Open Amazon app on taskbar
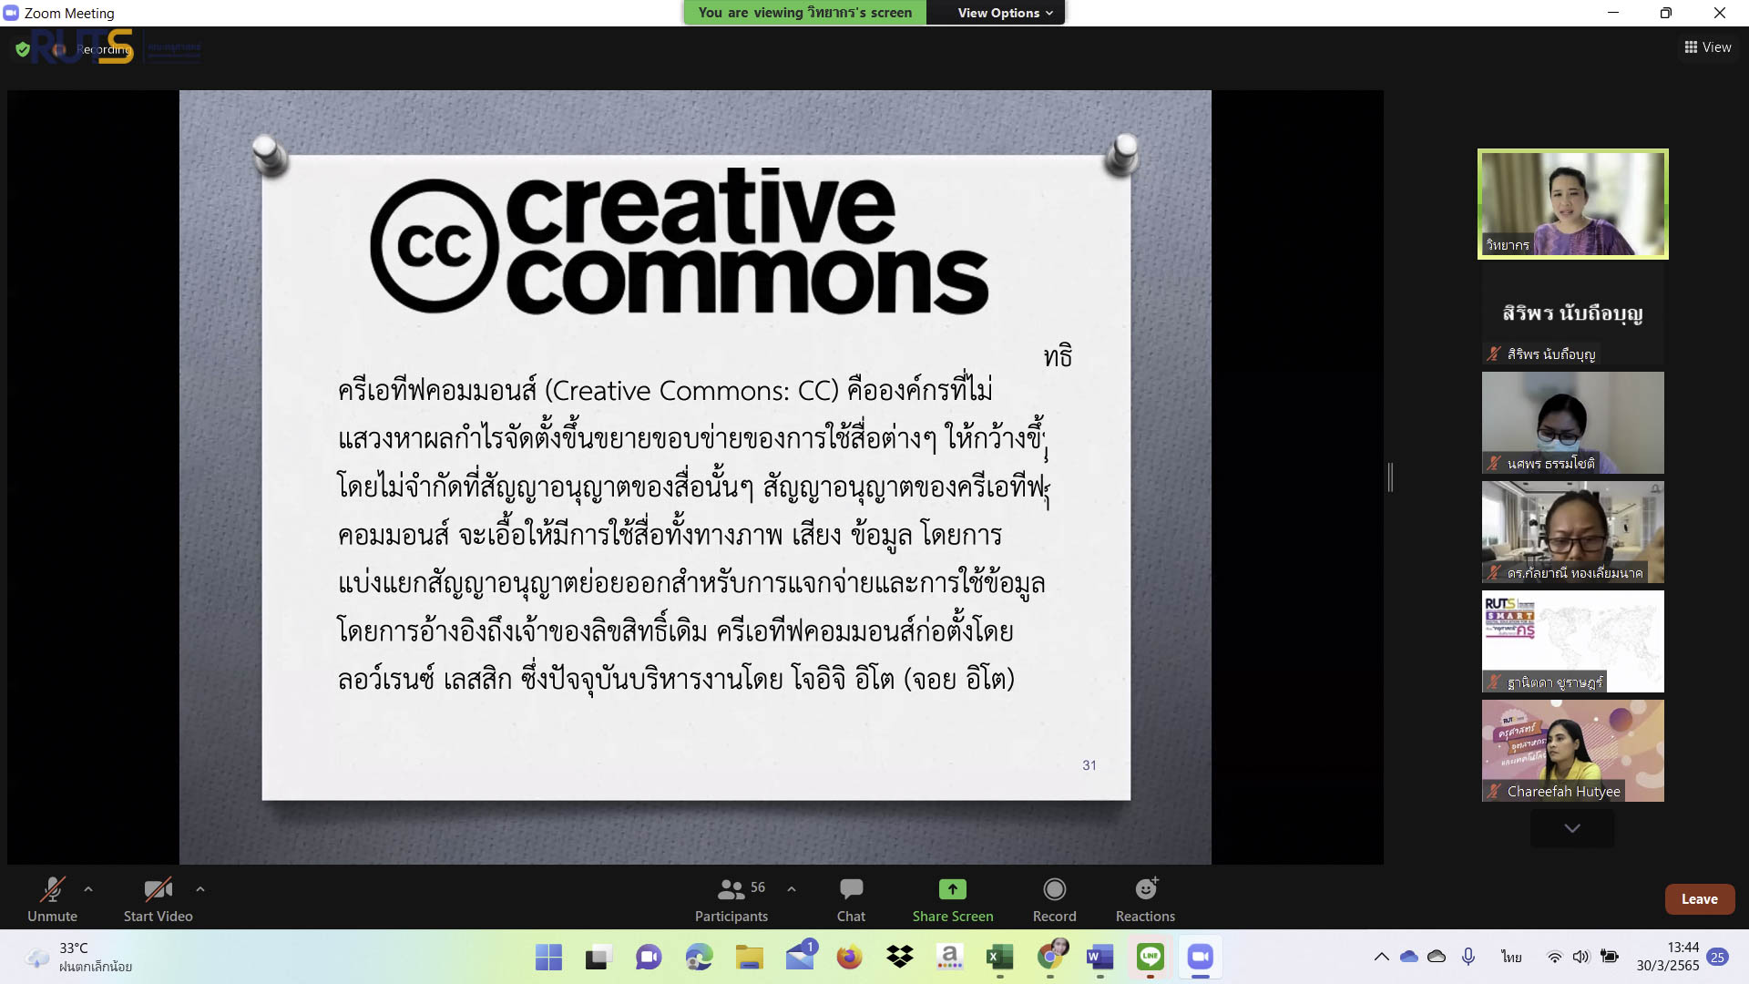The width and height of the screenshot is (1749, 984). [x=949, y=958]
